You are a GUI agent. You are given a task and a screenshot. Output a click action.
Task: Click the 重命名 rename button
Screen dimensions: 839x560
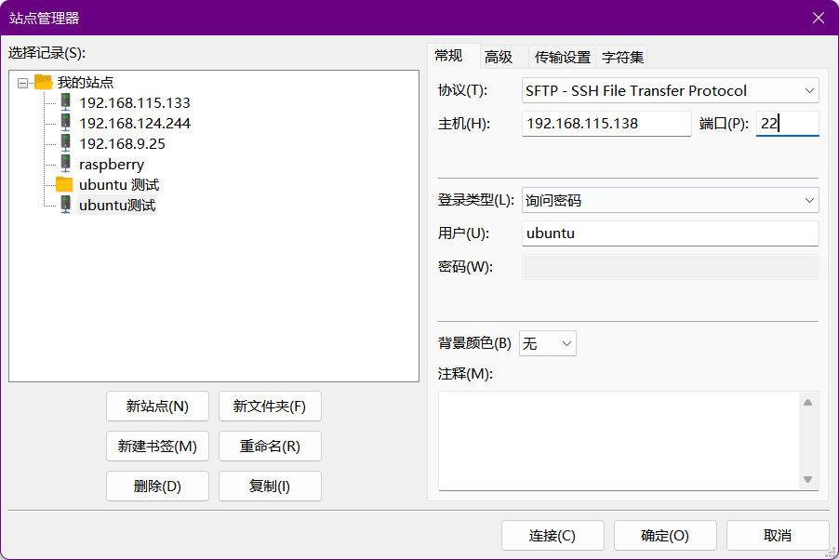click(270, 446)
